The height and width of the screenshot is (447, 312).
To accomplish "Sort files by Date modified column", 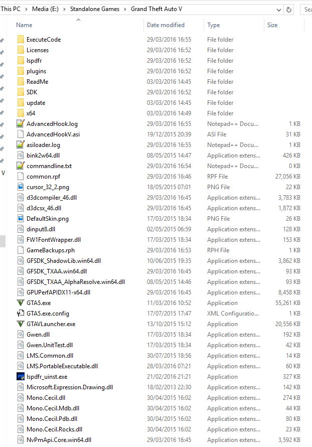I will point(166,25).
